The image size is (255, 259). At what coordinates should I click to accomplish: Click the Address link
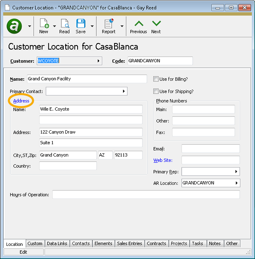click(21, 101)
